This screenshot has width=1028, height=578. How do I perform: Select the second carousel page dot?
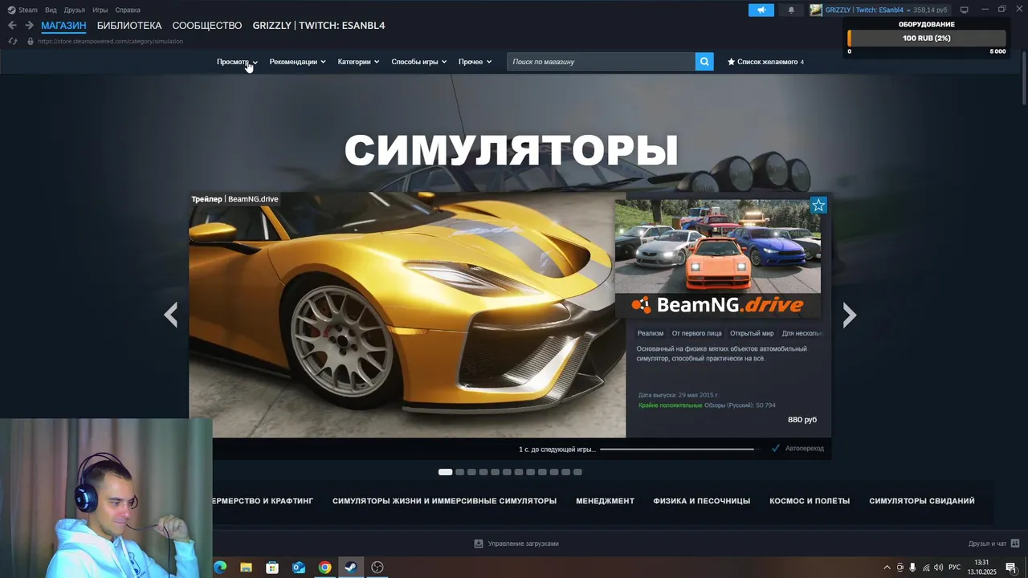(x=460, y=472)
